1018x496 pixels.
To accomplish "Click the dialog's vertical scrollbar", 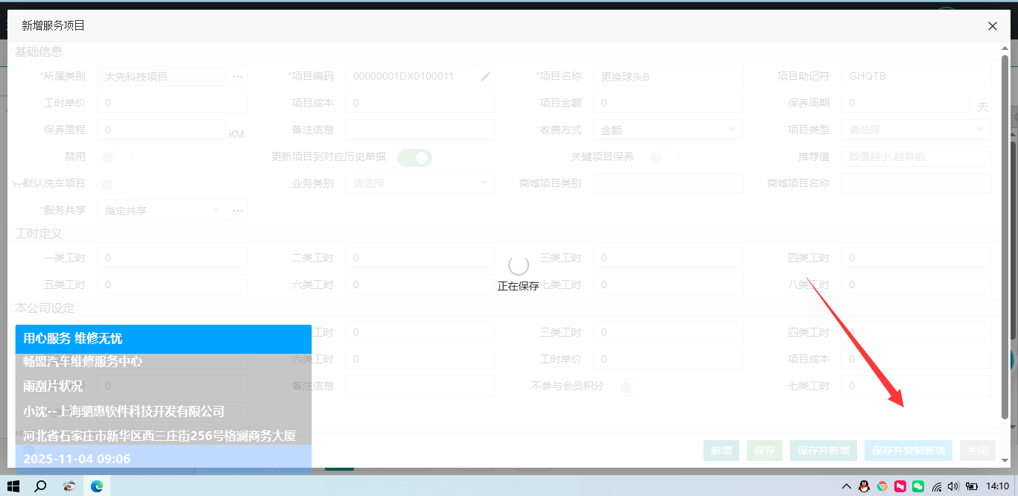I will [1005, 238].
